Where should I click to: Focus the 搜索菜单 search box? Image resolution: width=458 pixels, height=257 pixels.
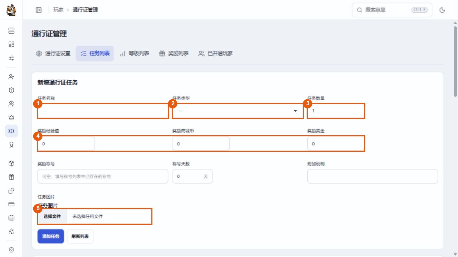coord(392,10)
